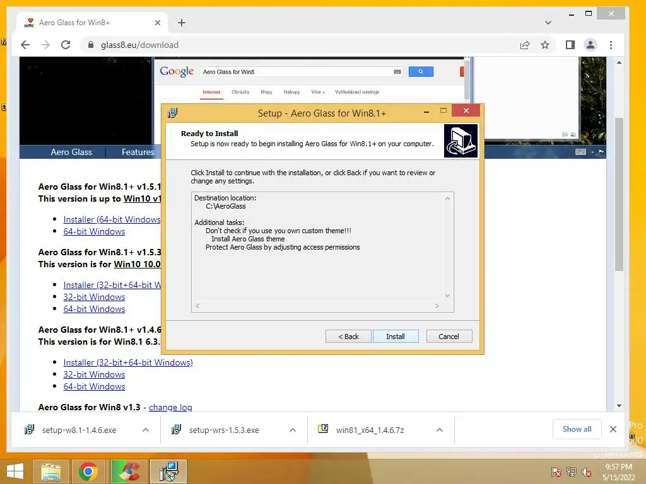Bookmark this page with the star icon
646x484 pixels.
pos(545,45)
